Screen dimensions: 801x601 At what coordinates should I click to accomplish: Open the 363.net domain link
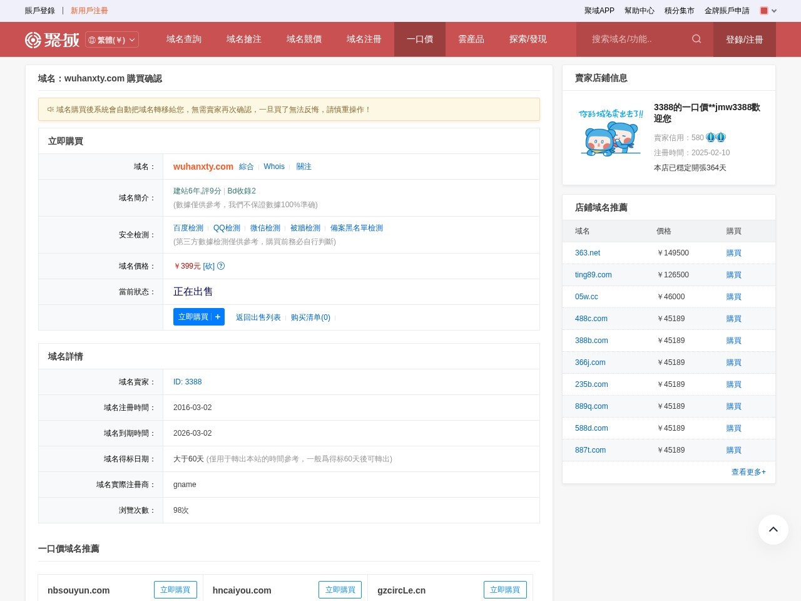click(588, 253)
